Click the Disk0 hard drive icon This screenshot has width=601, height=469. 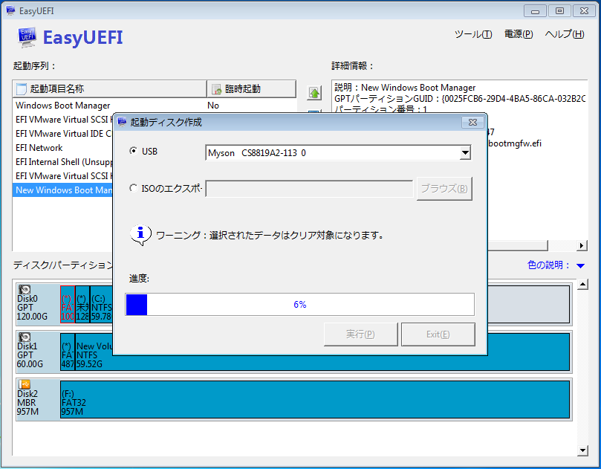click(x=25, y=289)
